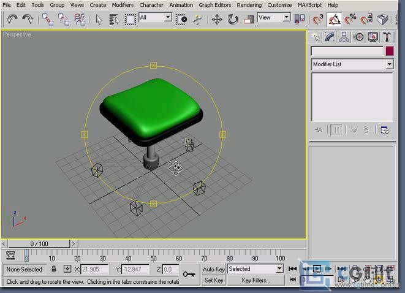Screen dimensions: 405x293
Task: Open the Motion command panel tab
Action: [359, 37]
